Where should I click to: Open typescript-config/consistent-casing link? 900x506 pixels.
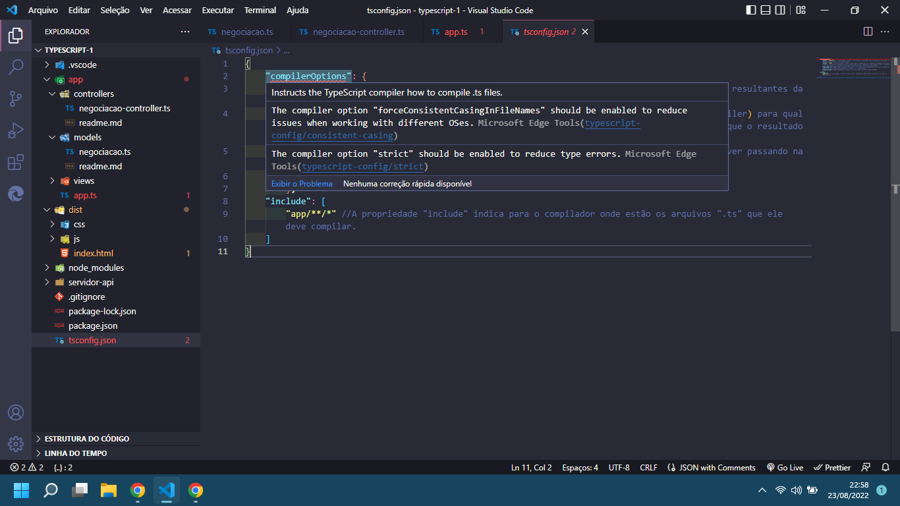click(455, 129)
